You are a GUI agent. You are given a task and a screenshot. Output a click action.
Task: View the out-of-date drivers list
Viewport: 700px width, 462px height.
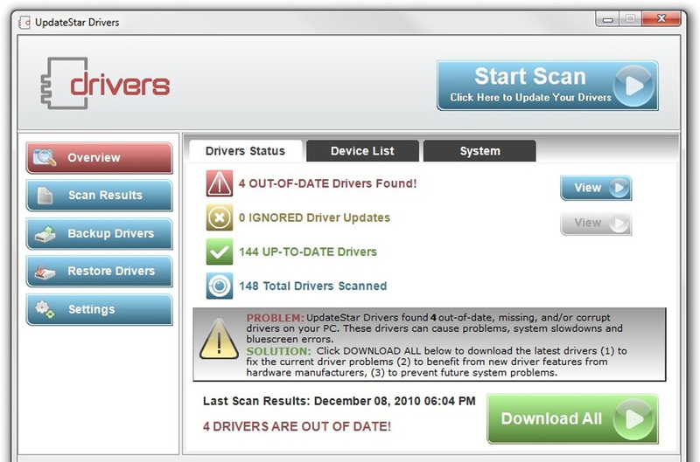click(596, 188)
